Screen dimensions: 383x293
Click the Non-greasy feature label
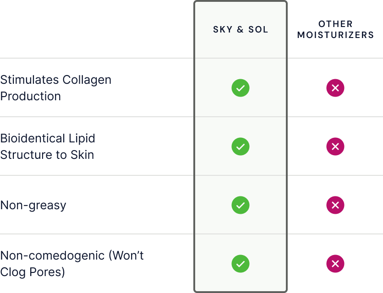tap(33, 206)
